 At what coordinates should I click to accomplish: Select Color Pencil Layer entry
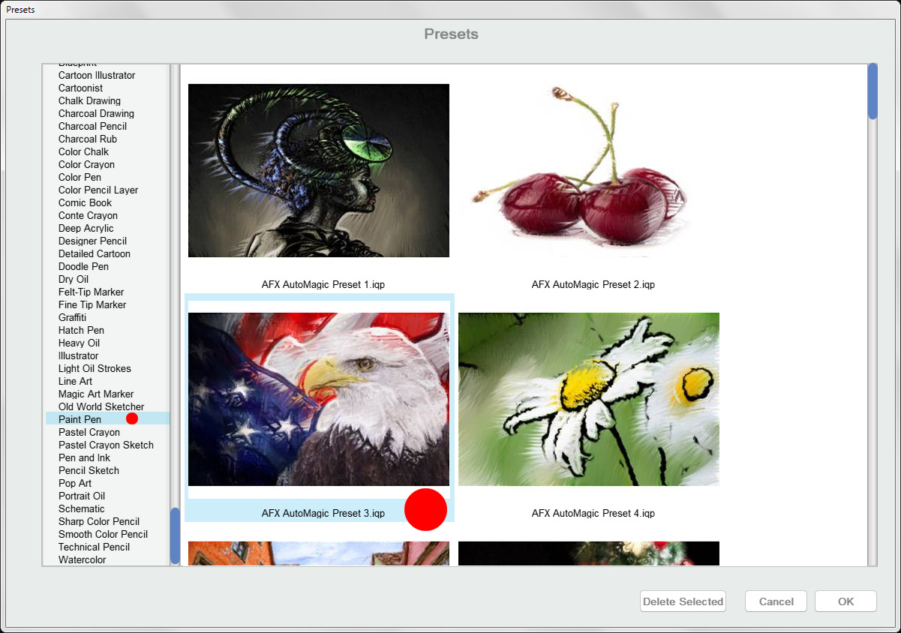pos(98,190)
